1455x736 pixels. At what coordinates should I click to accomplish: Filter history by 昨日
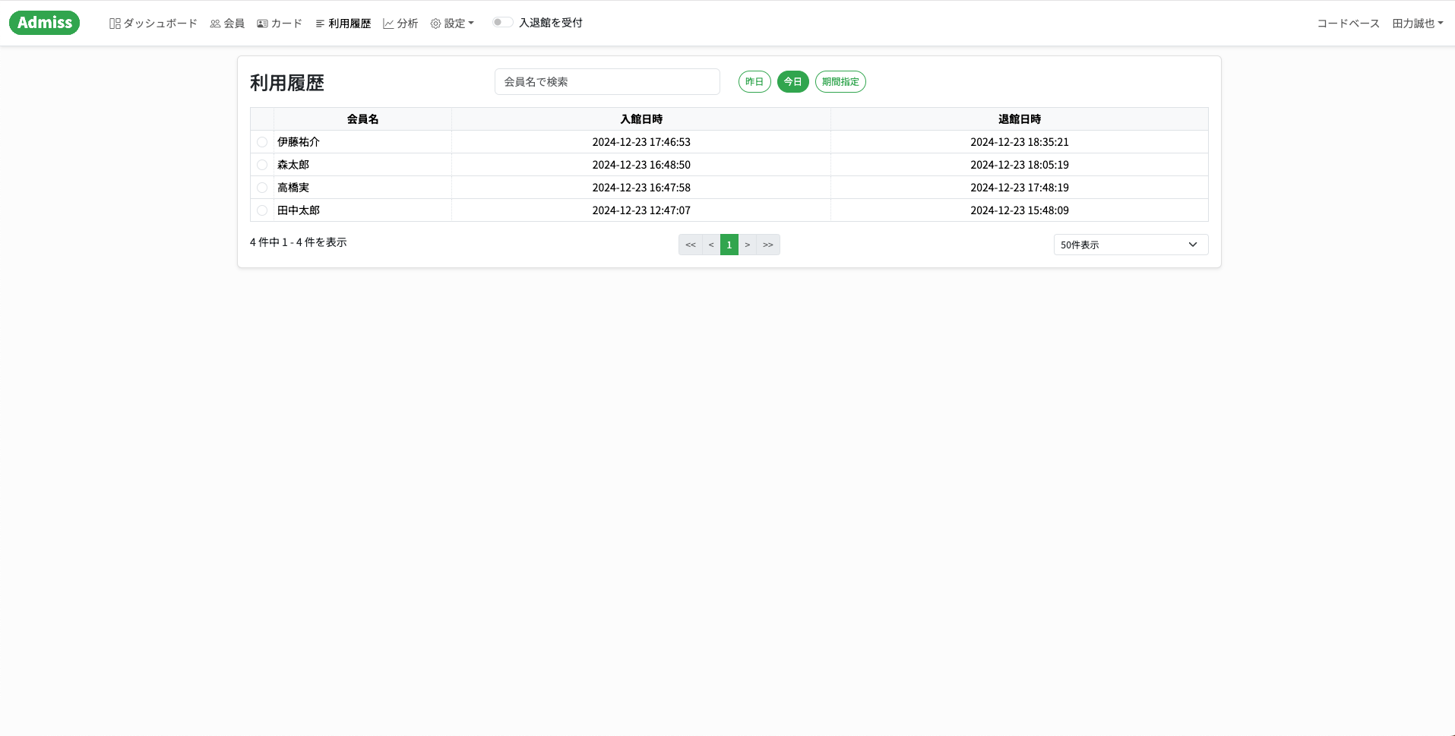tap(754, 82)
